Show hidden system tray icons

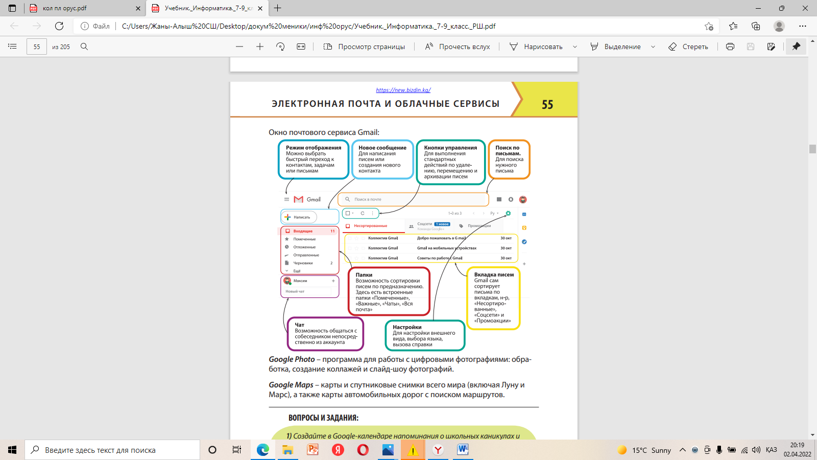coord(683,450)
